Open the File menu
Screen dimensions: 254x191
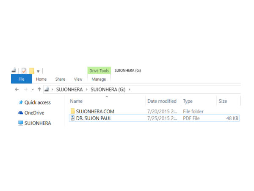20,79
